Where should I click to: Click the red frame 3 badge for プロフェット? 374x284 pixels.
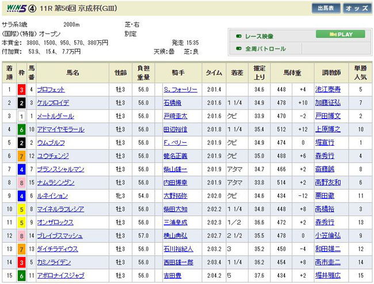(20, 90)
